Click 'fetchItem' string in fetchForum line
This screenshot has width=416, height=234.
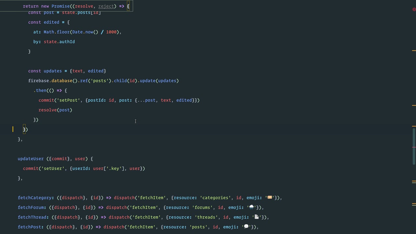coord(145,207)
